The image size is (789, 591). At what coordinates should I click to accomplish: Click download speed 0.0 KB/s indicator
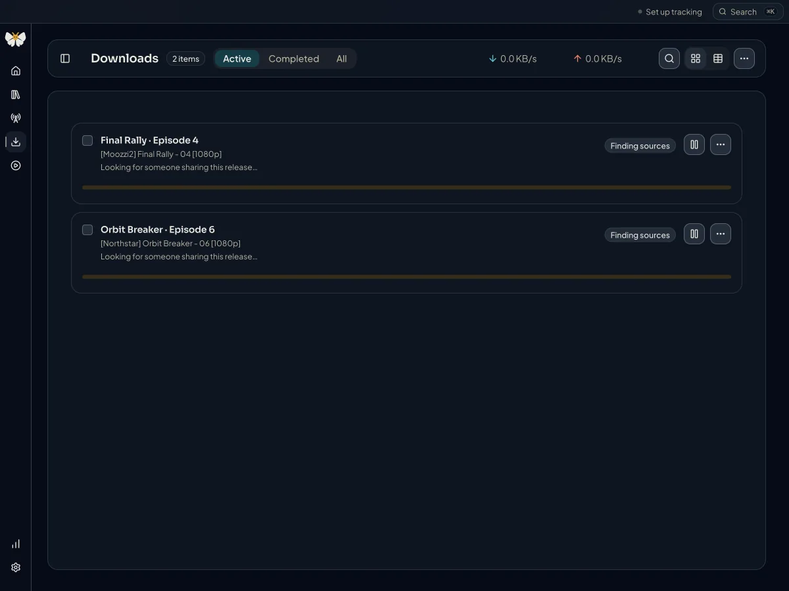[513, 58]
